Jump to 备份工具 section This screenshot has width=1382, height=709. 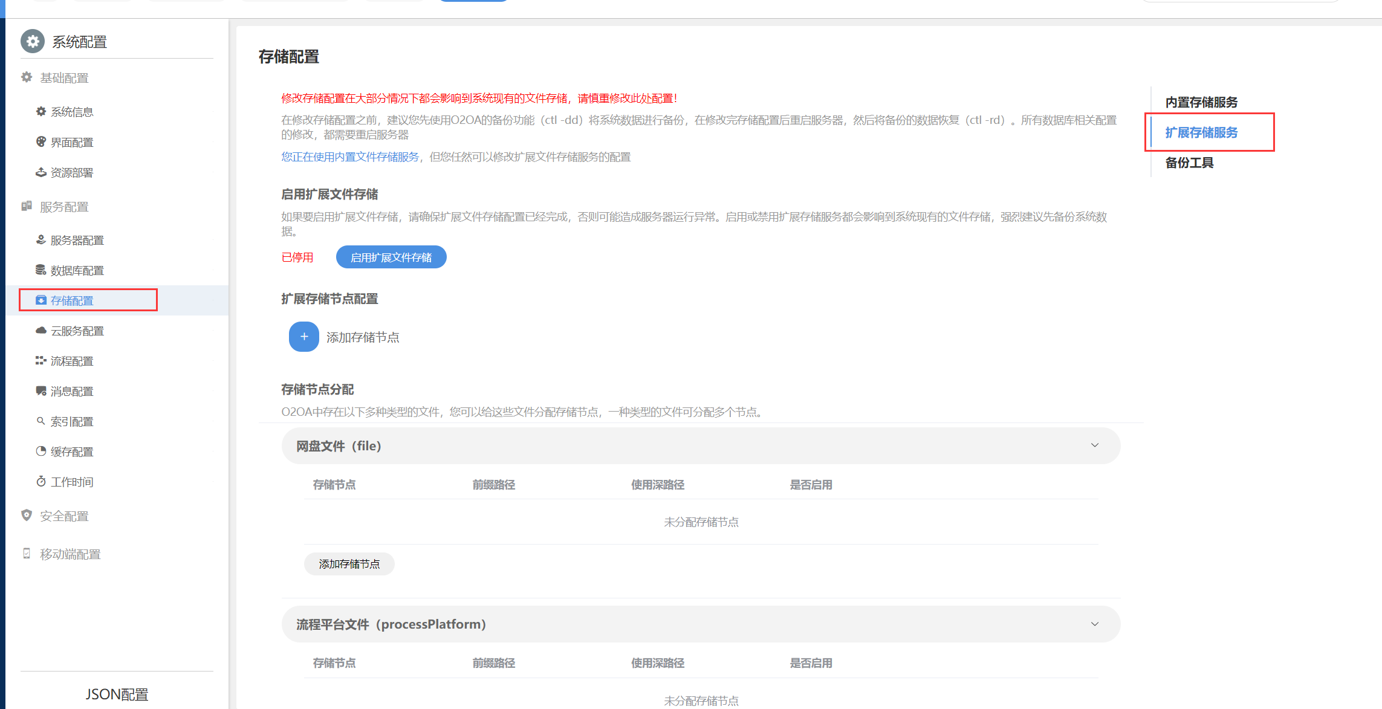pos(1189,163)
